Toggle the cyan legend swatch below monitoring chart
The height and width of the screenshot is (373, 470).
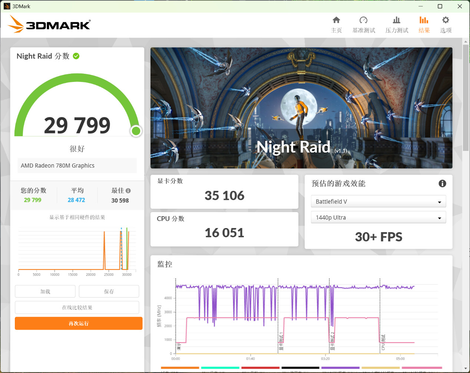pyautogui.click(x=220, y=368)
